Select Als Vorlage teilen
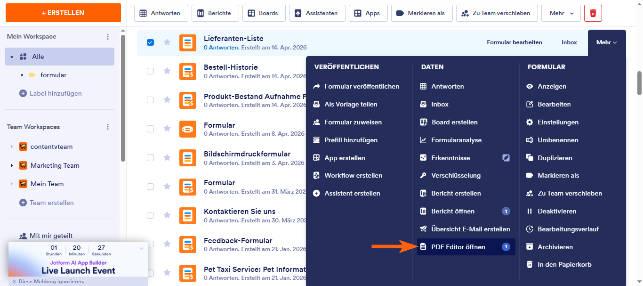Viewport: 643px width, 286px height. [x=346, y=104]
